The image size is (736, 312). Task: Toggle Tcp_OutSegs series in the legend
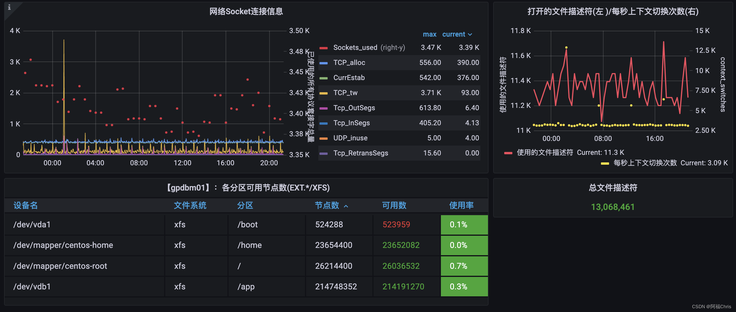pyautogui.click(x=354, y=108)
